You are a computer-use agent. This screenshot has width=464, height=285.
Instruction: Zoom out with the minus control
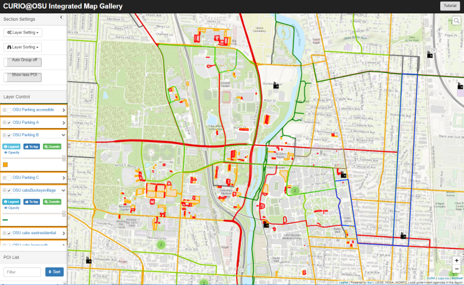coord(456,269)
